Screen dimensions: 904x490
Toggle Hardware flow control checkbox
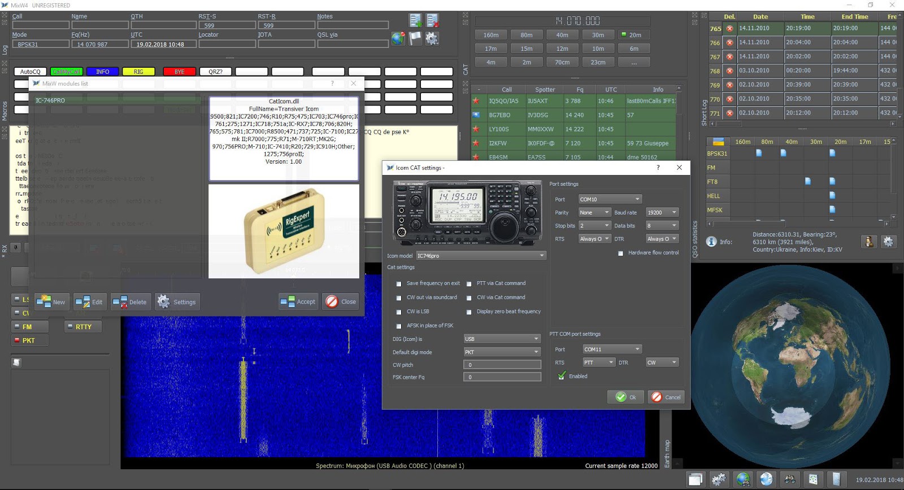(x=620, y=253)
